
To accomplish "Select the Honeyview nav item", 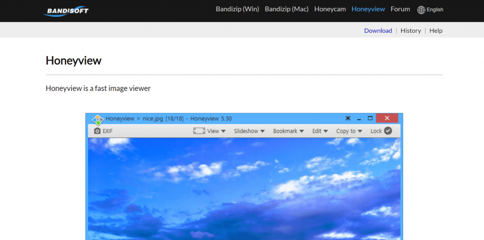I will coord(368,9).
